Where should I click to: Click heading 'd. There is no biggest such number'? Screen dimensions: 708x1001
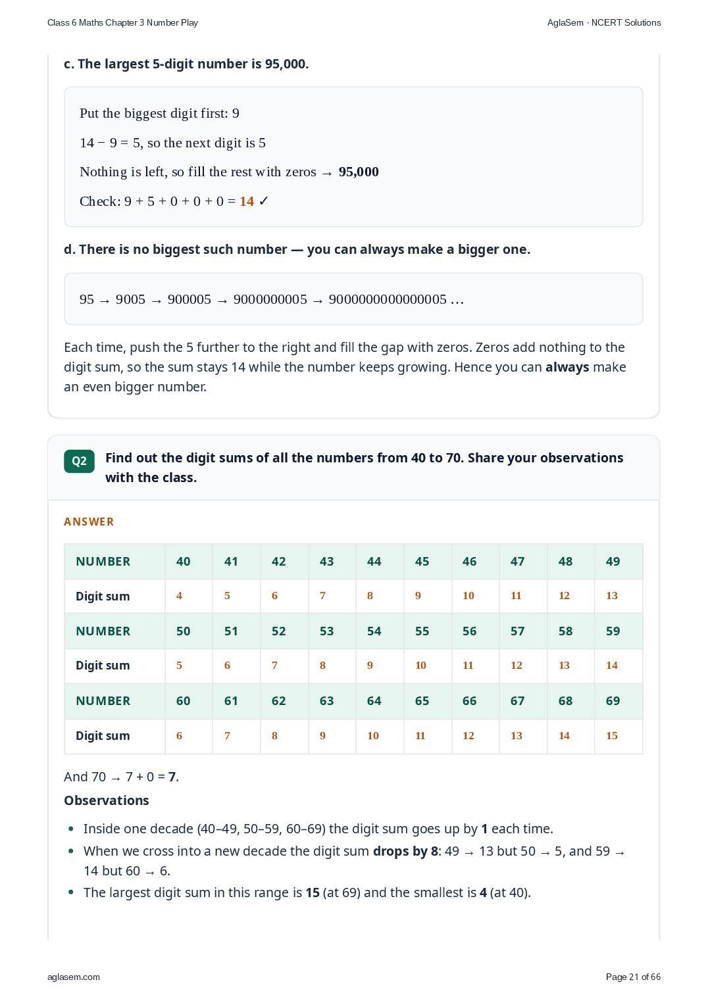(297, 249)
